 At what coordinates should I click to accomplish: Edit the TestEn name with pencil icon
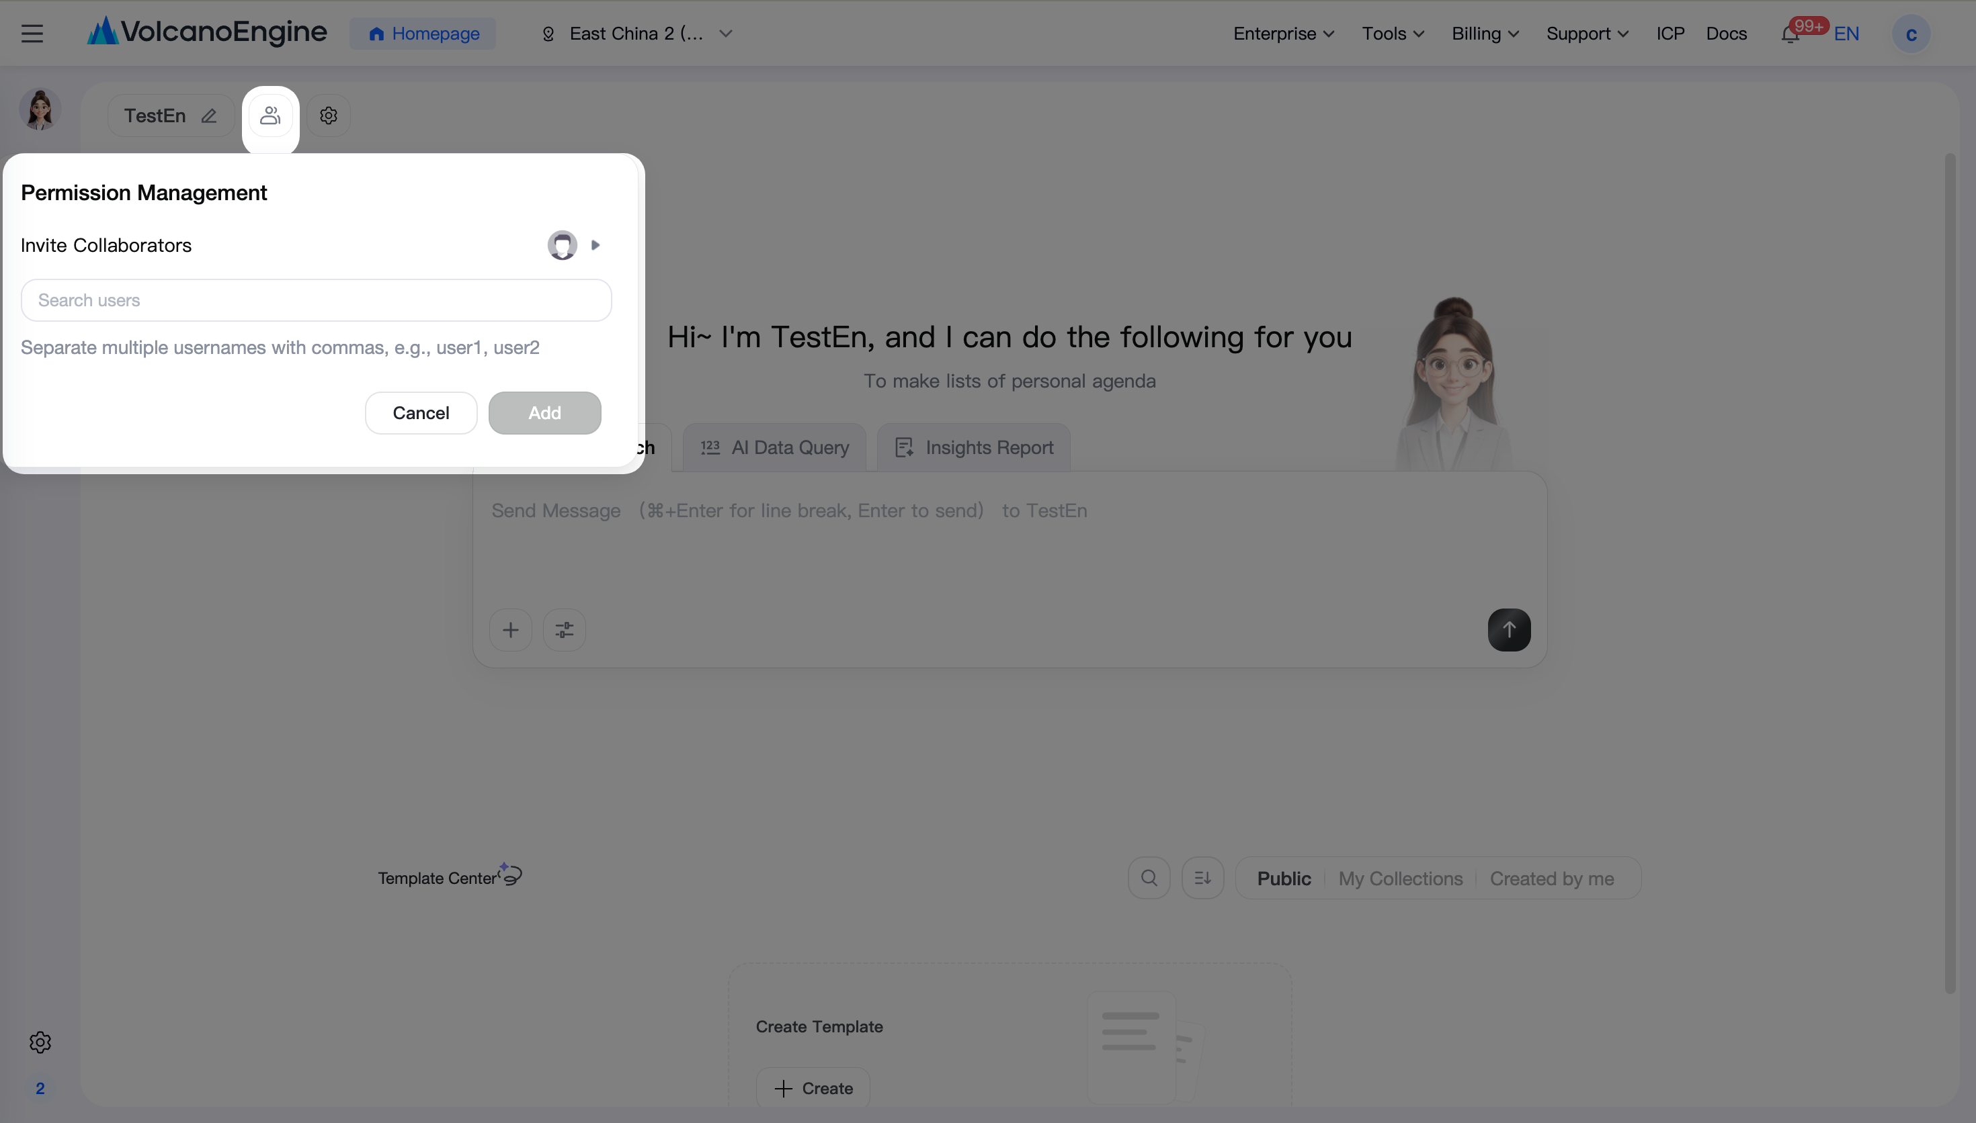click(208, 116)
